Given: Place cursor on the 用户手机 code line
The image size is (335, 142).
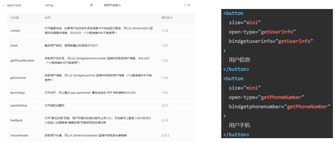Looking at the screenshot, I should pos(240,125).
